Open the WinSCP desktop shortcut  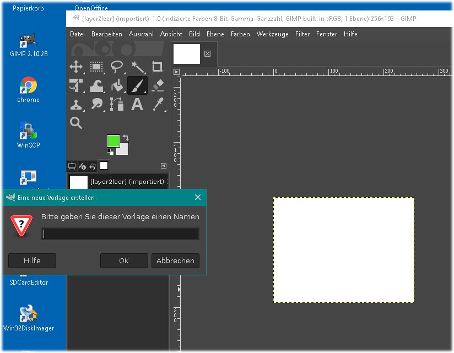coord(29,135)
